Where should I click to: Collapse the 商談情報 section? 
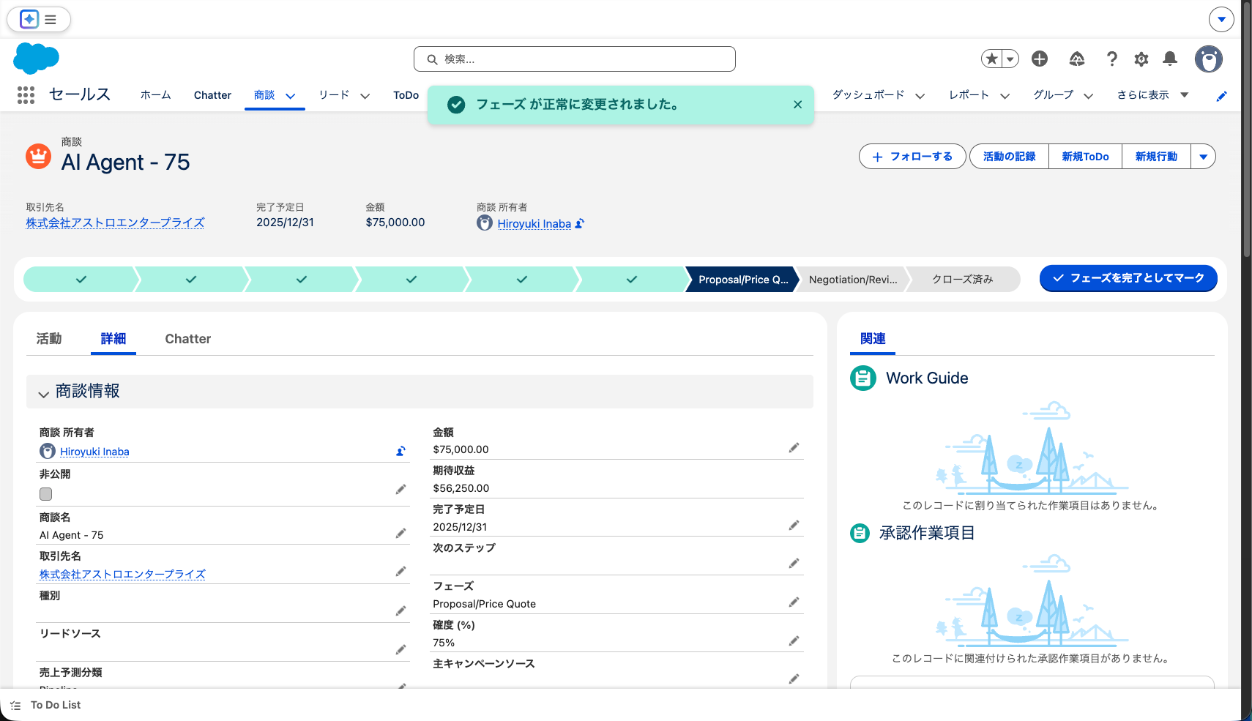coord(44,394)
